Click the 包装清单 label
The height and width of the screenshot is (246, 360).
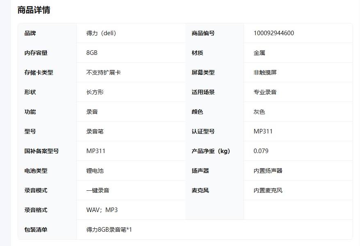tap(36, 230)
